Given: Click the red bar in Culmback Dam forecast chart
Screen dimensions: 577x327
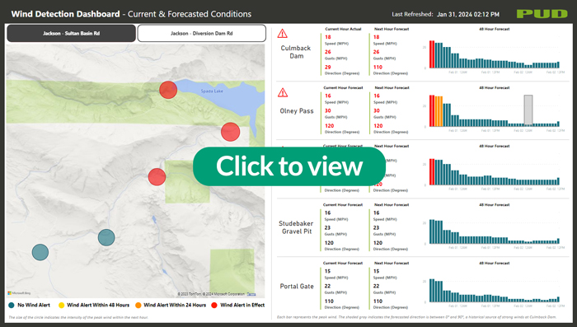Looking at the screenshot, I should tap(432, 54).
